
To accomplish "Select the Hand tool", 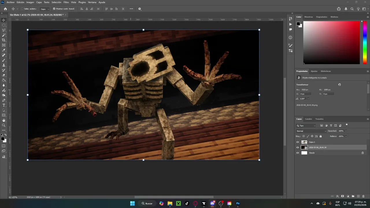I will pos(4,120).
